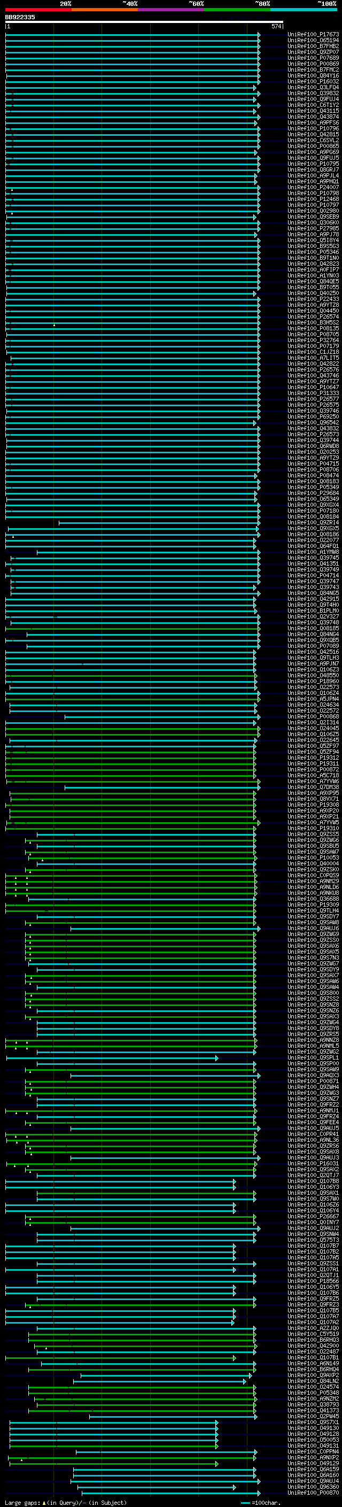Select the UniRef100_C0PPN4 label

coord(313,1451)
